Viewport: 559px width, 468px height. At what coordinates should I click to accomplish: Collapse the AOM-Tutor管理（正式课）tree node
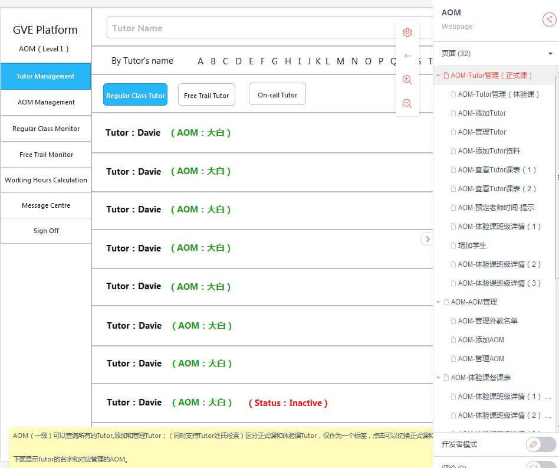[438, 76]
